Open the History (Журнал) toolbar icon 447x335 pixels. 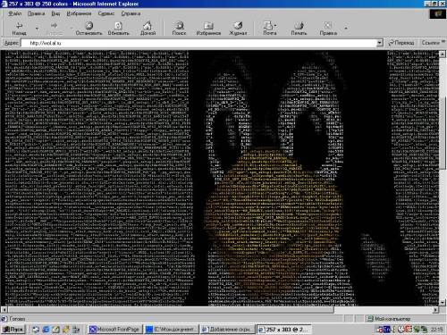pyautogui.click(x=238, y=26)
